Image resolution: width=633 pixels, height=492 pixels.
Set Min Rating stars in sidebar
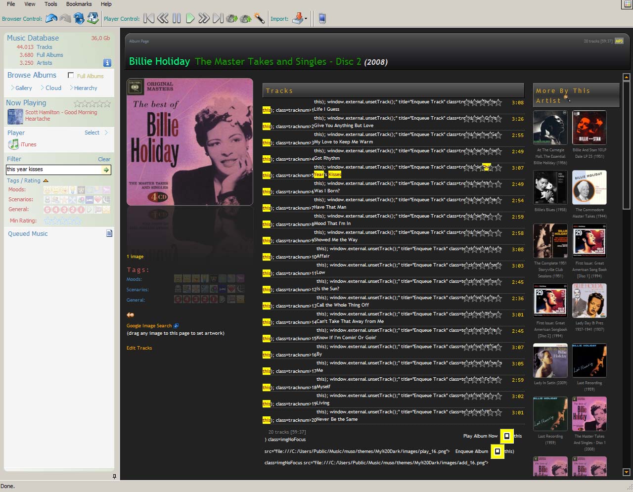(62, 221)
